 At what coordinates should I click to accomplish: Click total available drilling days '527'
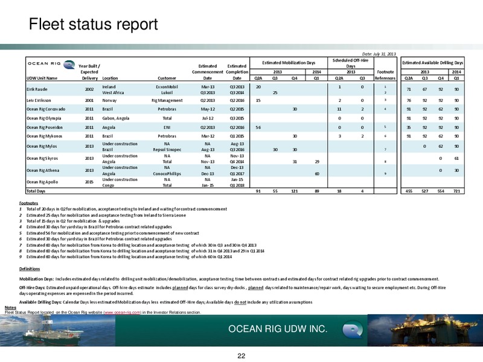click(425, 191)
